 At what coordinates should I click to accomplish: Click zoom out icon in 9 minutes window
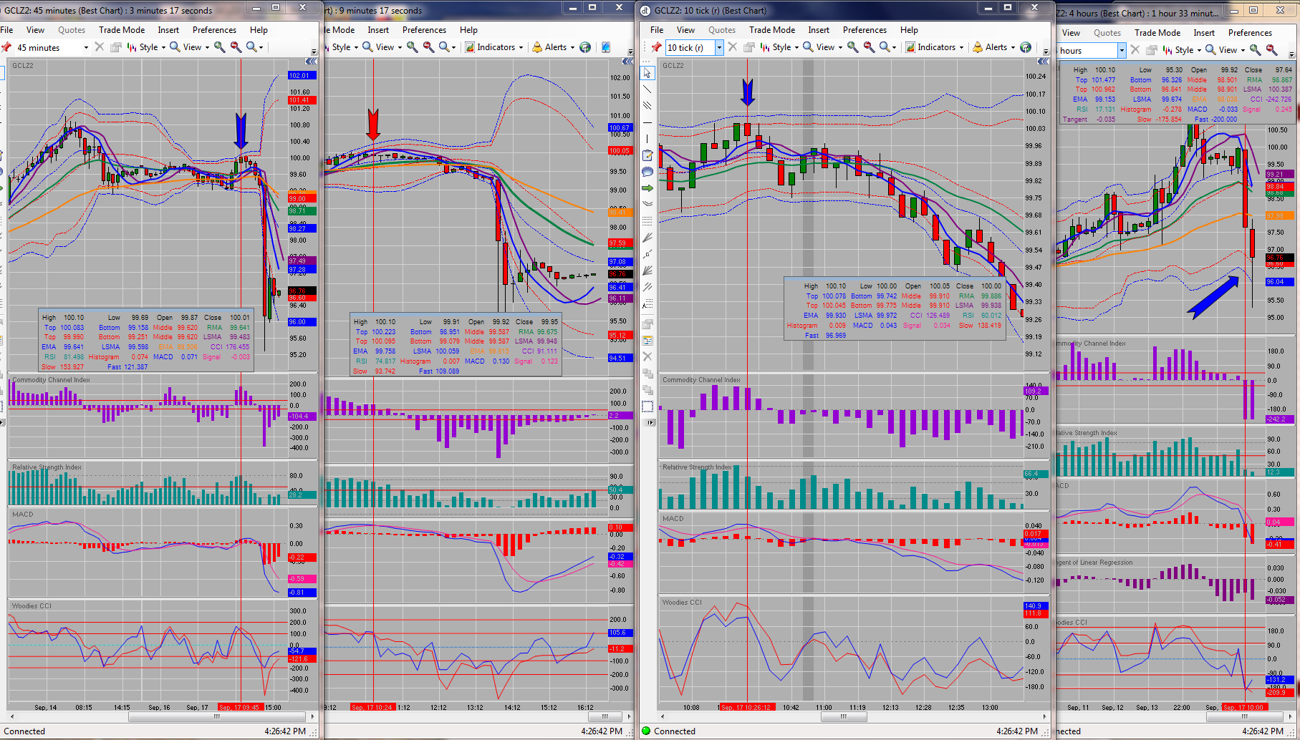tap(428, 47)
